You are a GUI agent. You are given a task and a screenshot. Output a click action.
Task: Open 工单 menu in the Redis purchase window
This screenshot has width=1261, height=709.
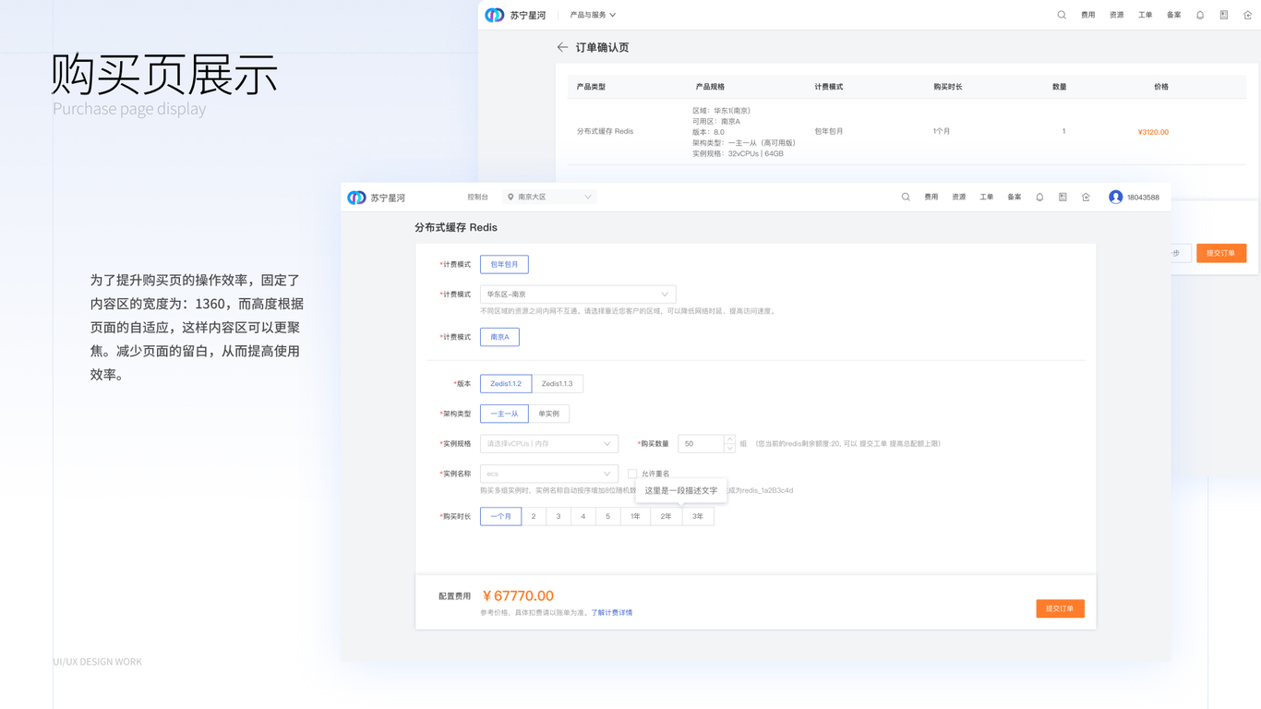[987, 197]
